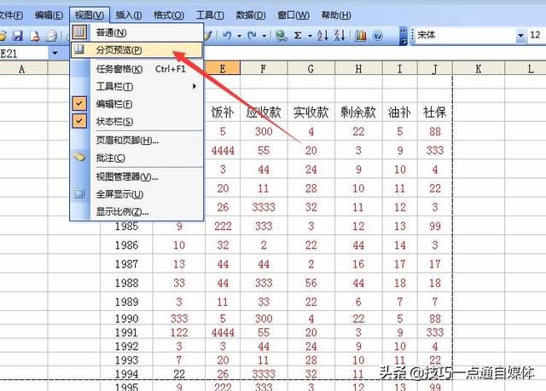Screen dimensions: 546x391
Task: Open the Undo history dropdown arrow
Action: [239, 36]
